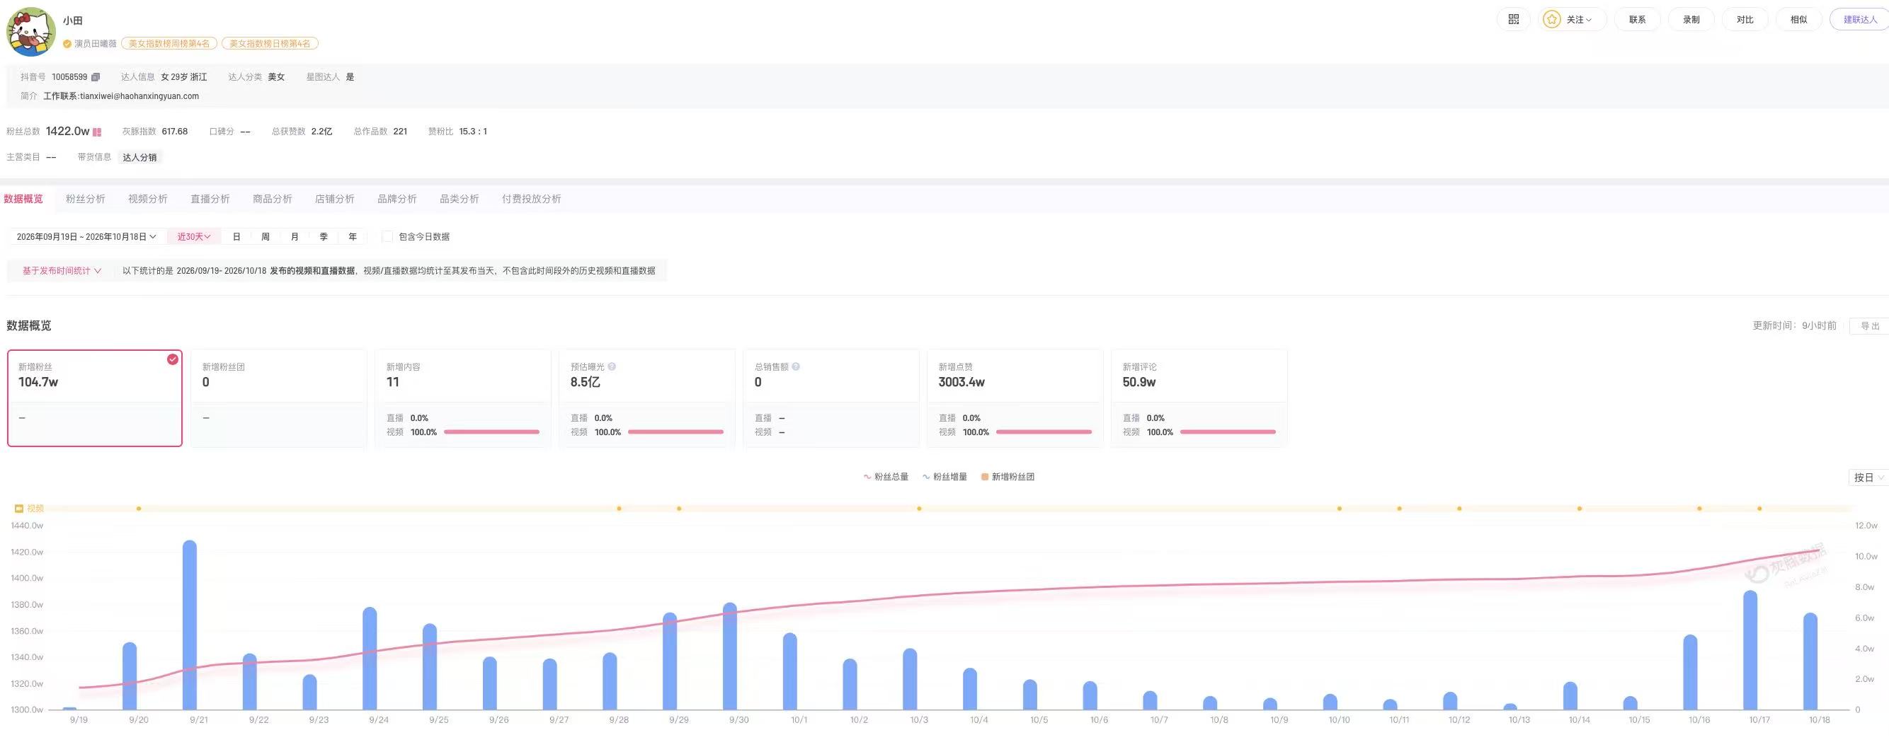
Task: Click the star follow icon
Action: click(x=1552, y=20)
